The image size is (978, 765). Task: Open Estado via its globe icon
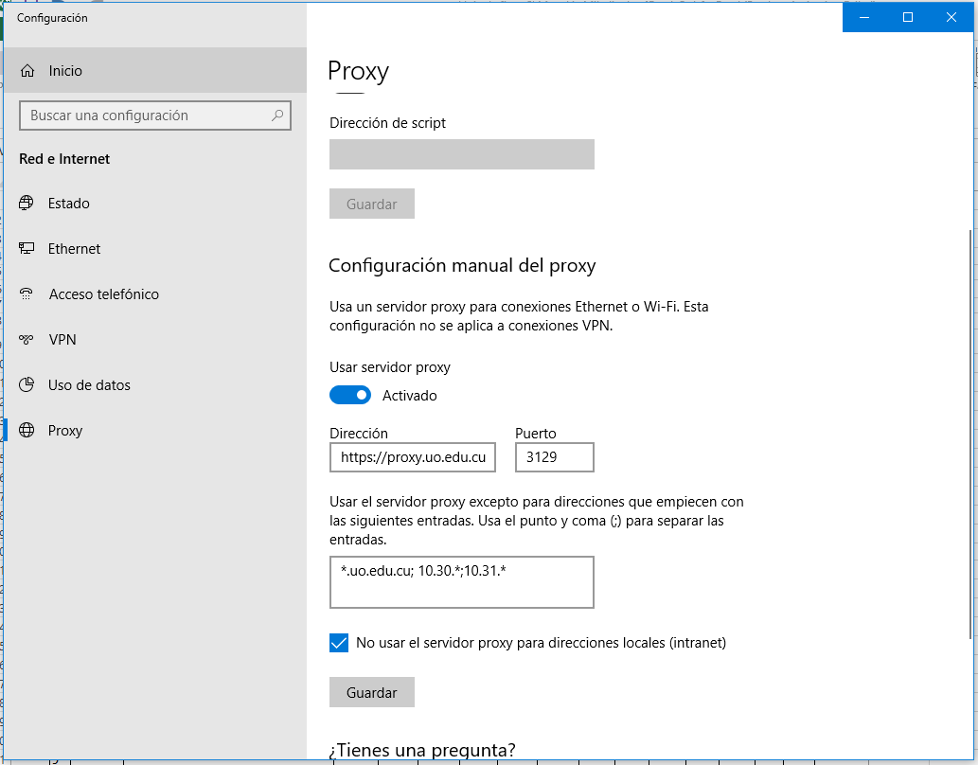27,204
